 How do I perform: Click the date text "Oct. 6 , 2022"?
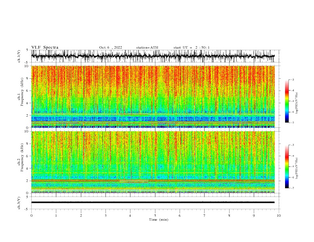111,47
